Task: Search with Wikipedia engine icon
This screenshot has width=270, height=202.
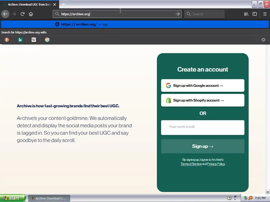Action: click(34, 40)
